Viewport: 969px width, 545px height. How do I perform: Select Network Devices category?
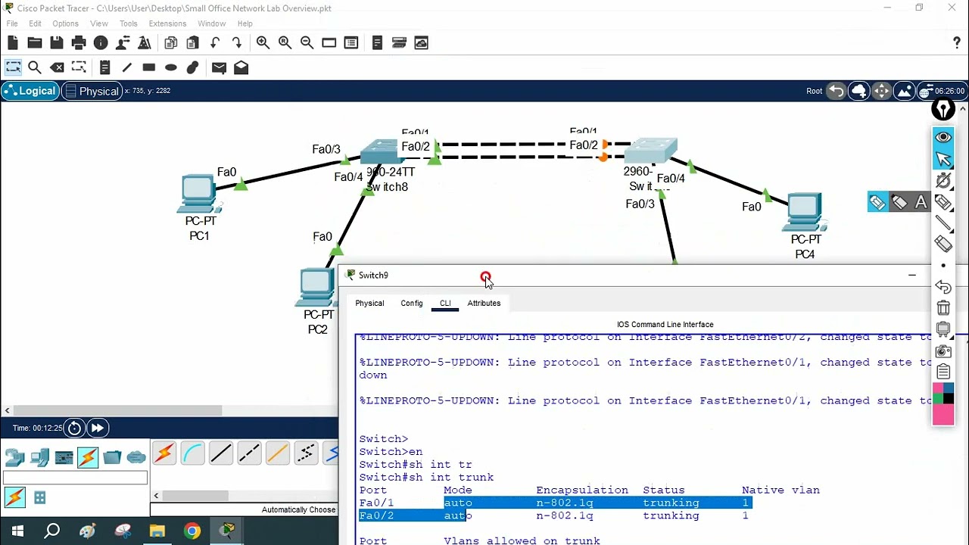(x=14, y=457)
